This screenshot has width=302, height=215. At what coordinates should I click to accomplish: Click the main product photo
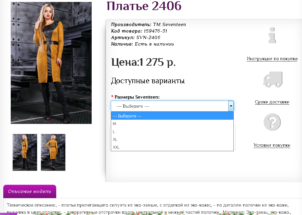click(51, 62)
